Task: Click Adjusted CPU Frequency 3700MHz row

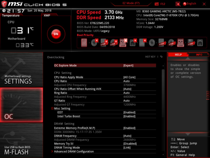Action: (x=105, y=85)
